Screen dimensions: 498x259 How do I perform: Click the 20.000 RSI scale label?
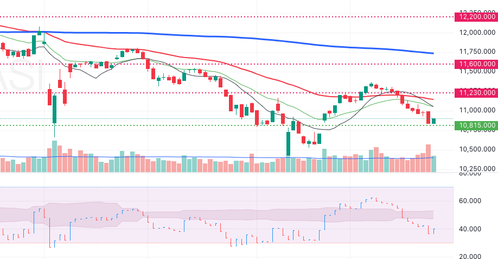[468, 256]
